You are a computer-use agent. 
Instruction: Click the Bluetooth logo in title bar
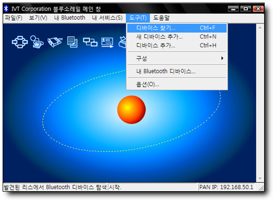point(6,8)
